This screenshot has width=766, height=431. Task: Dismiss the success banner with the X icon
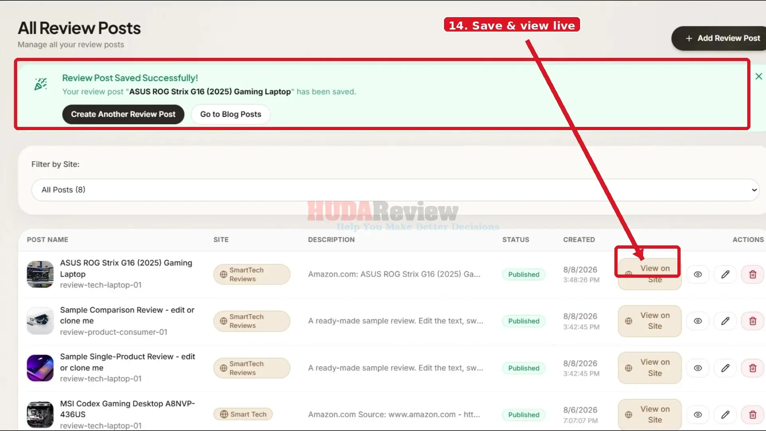(x=759, y=76)
